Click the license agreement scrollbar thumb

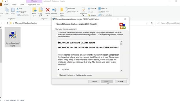point(121,44)
